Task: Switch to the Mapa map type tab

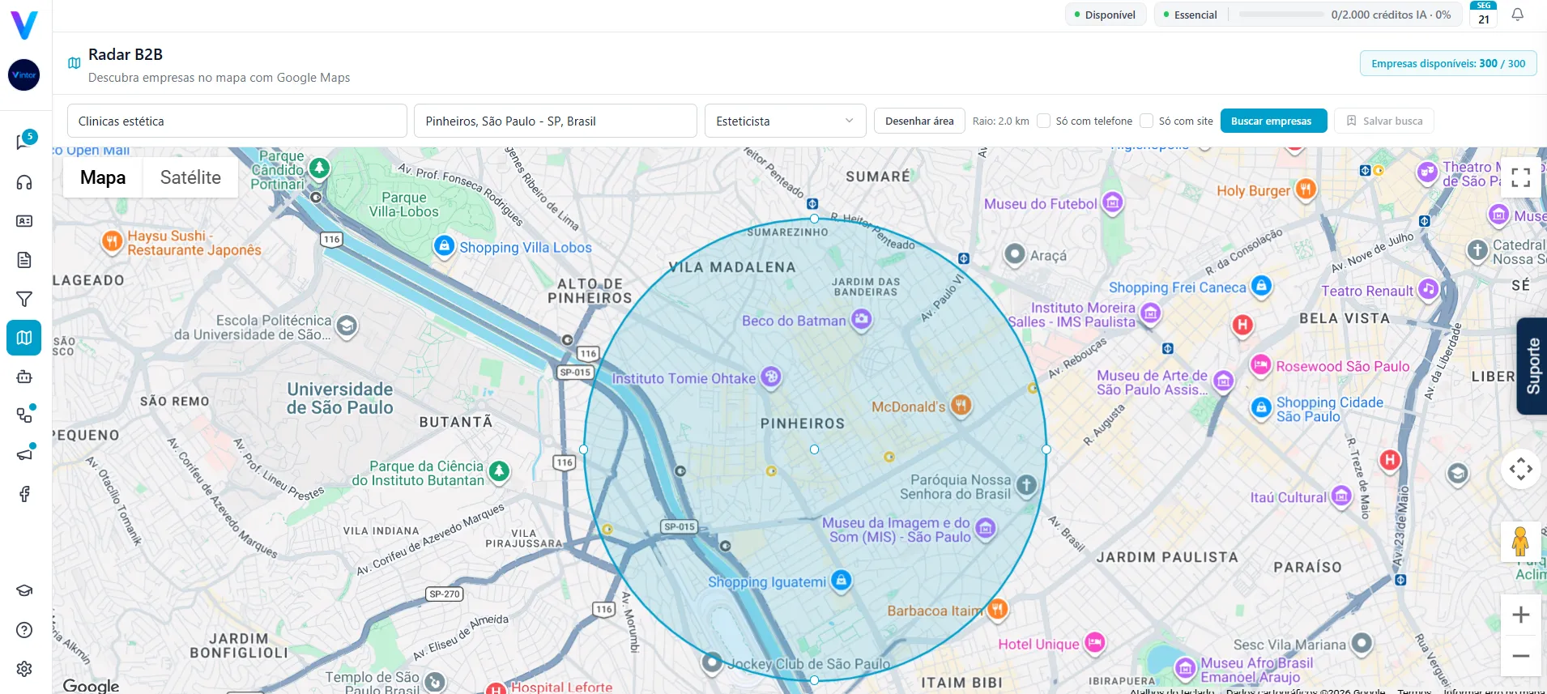Action: 103,177
